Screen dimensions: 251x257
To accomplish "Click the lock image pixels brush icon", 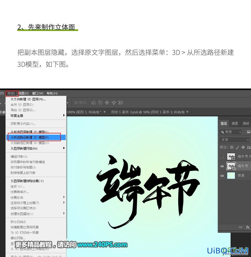I will point(237,147).
